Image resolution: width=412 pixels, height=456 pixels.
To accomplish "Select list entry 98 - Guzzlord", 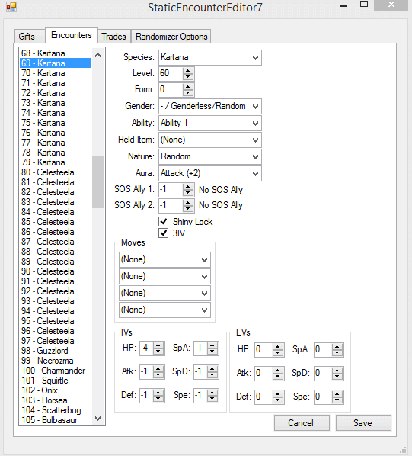I will coord(56,351).
